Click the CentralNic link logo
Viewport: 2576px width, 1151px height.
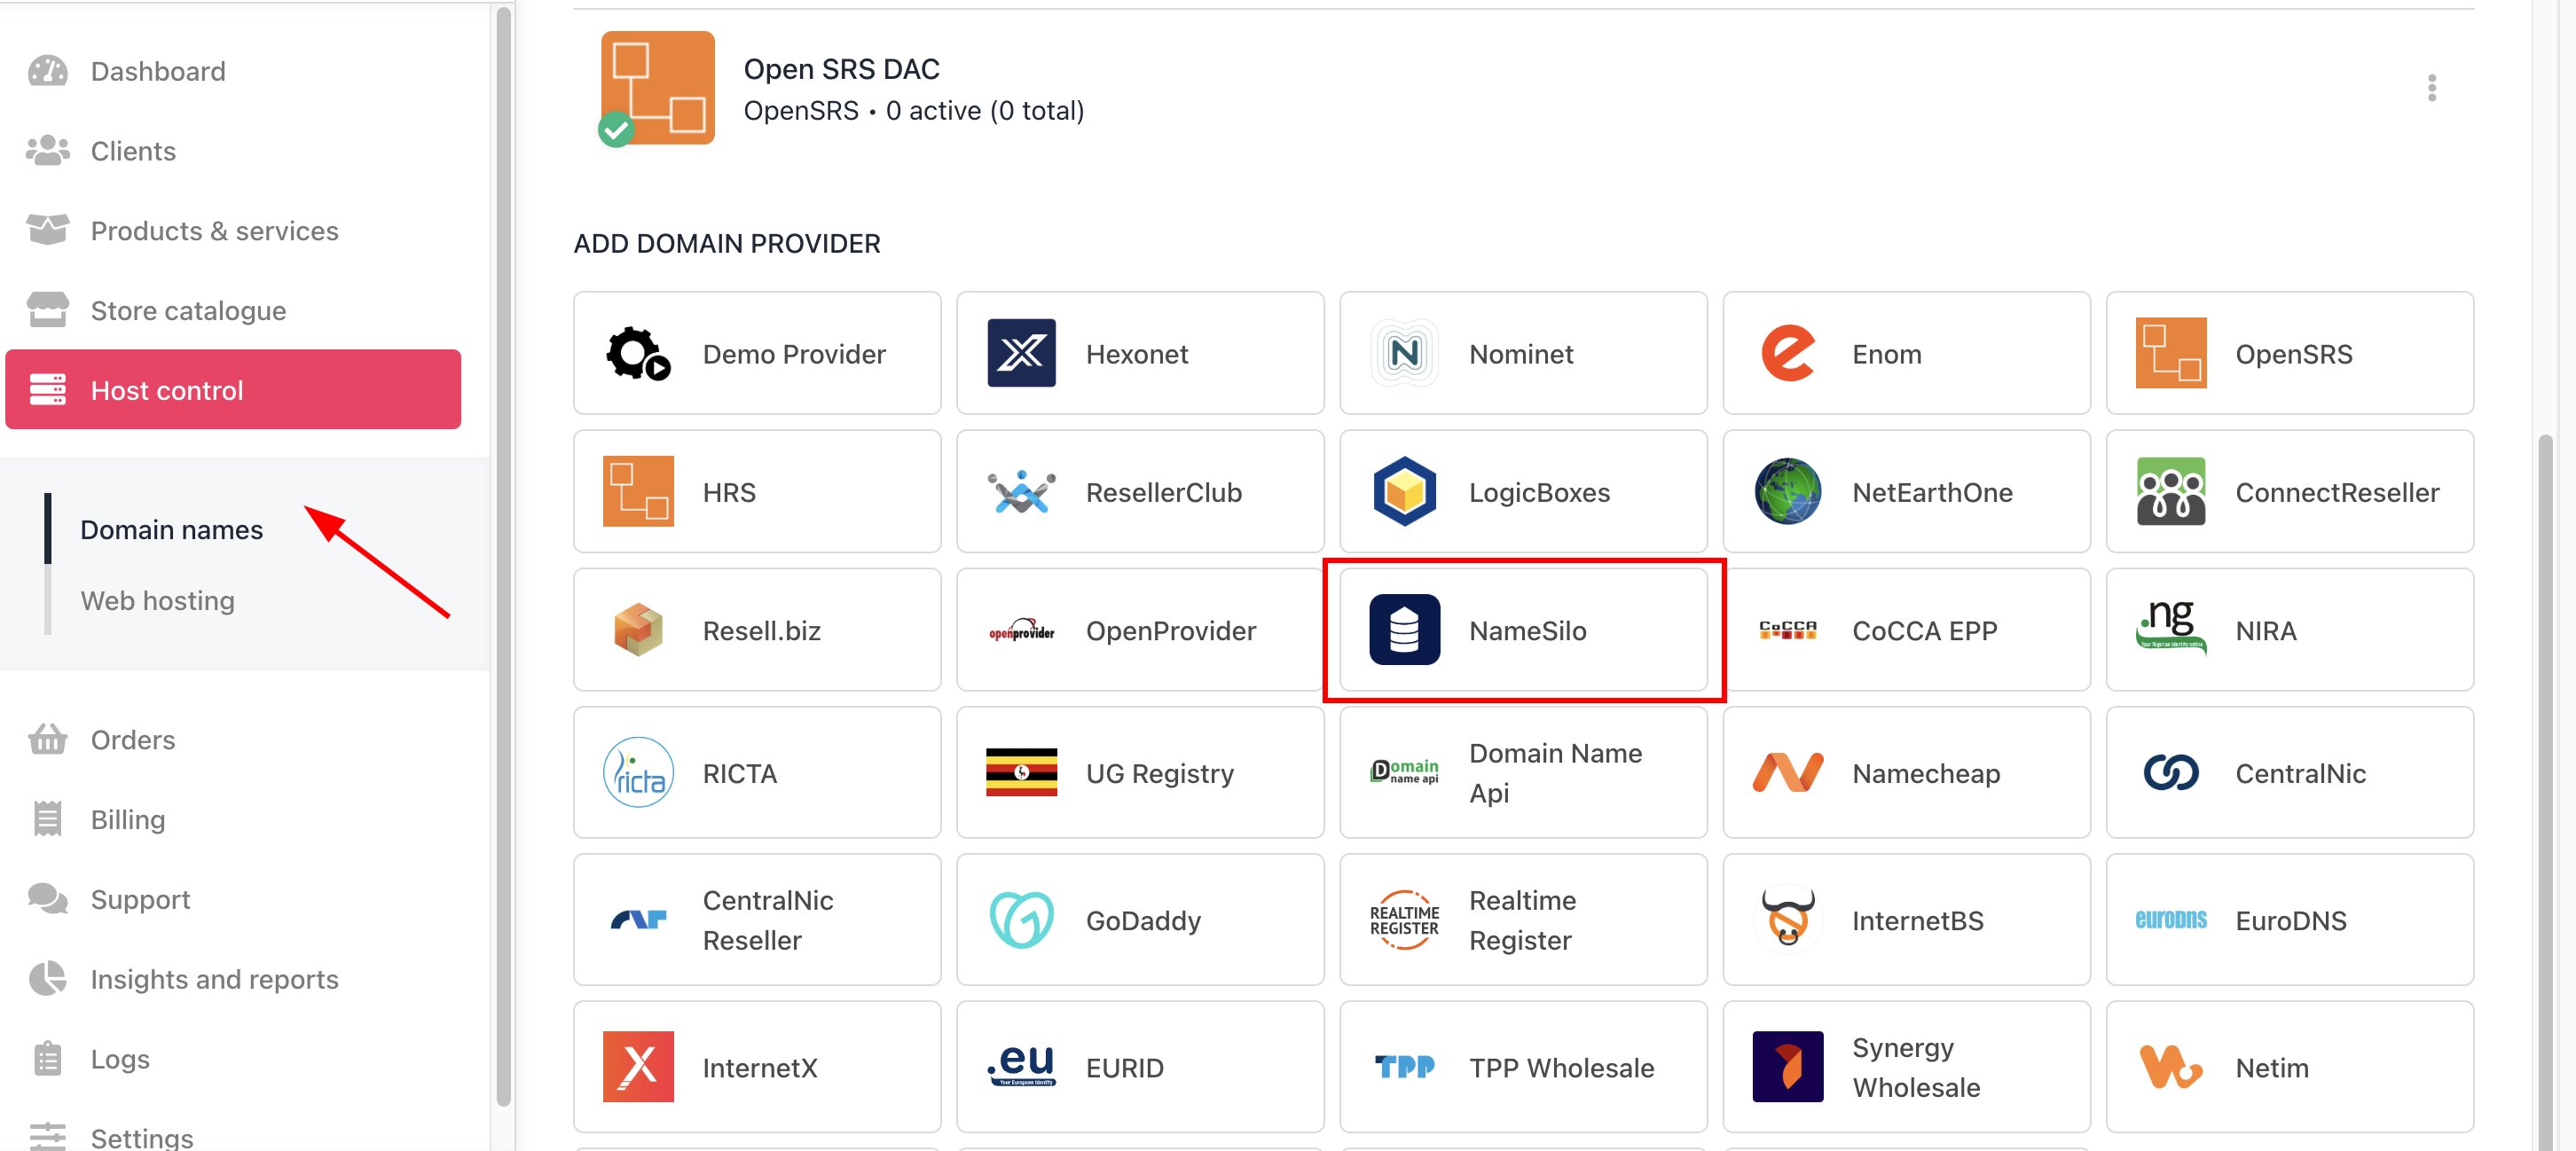(x=2170, y=773)
